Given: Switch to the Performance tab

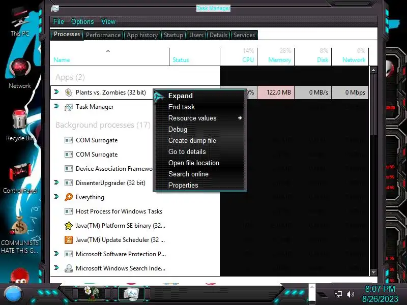Looking at the screenshot, I should [x=103, y=35].
